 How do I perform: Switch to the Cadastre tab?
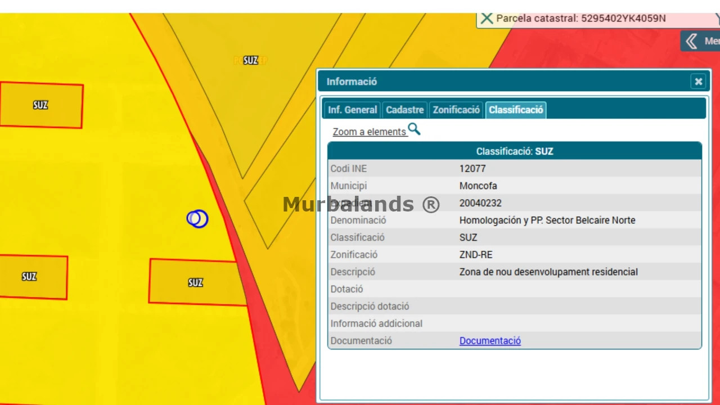(x=404, y=110)
